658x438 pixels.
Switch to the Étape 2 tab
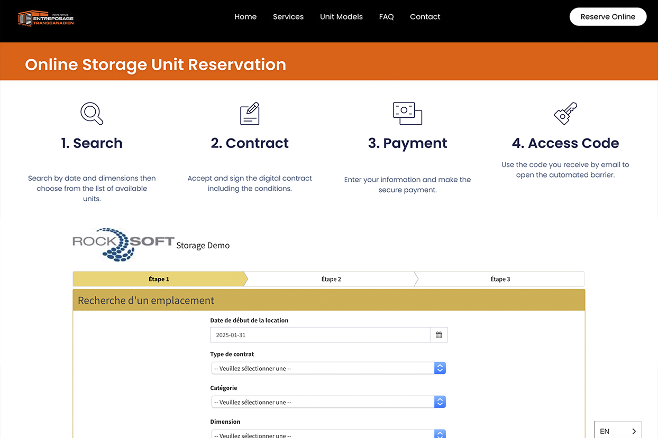[x=331, y=278]
